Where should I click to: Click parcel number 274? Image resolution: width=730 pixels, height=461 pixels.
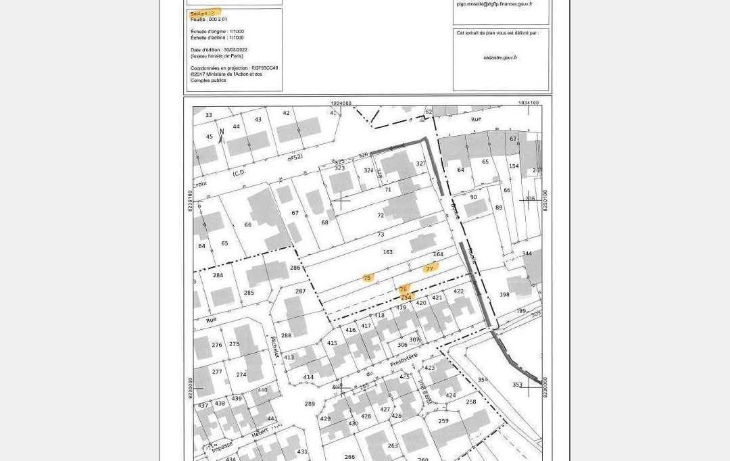(x=241, y=375)
